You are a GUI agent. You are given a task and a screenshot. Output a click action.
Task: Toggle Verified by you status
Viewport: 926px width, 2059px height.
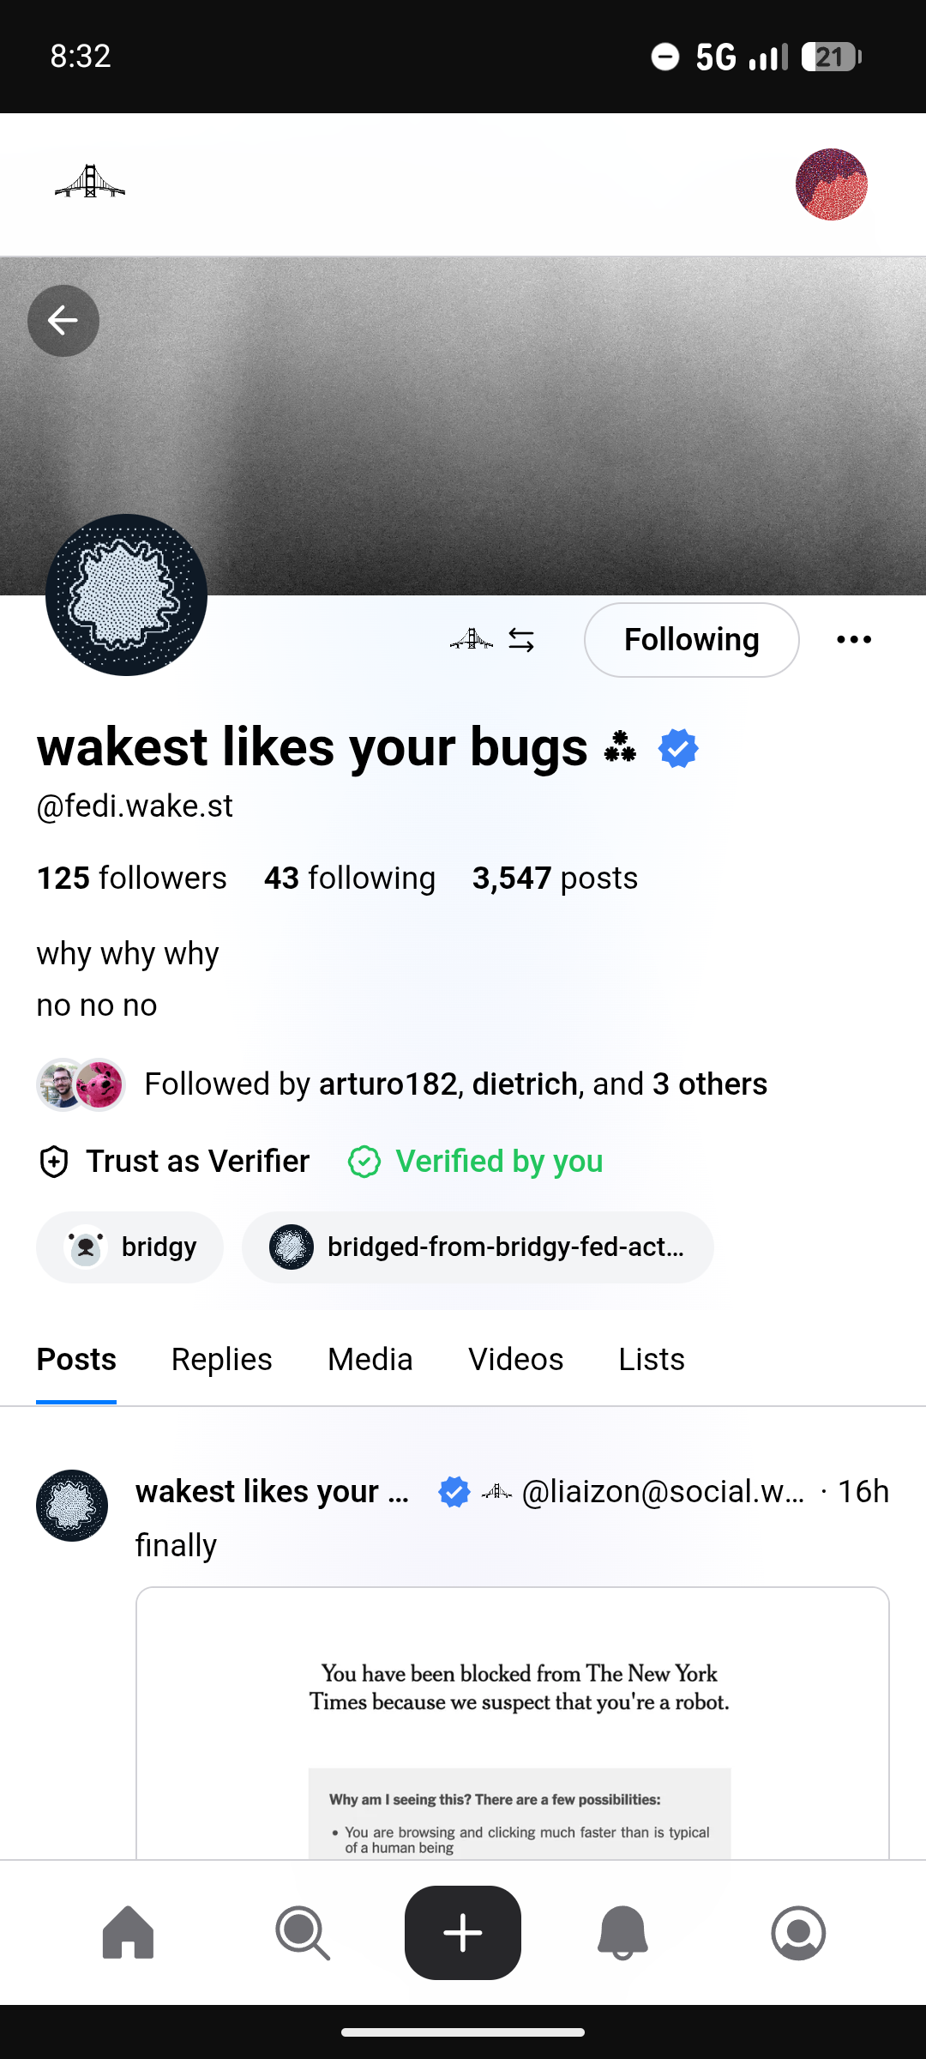pos(476,1162)
